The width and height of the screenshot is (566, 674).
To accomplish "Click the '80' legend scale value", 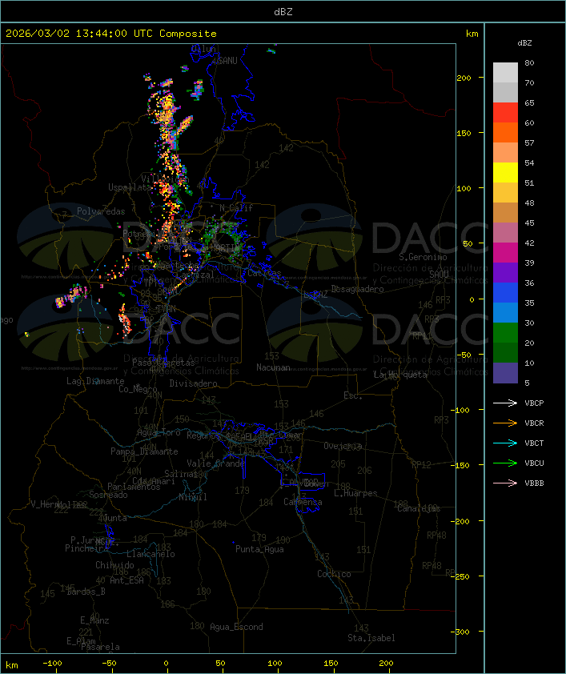I will pyautogui.click(x=529, y=62).
